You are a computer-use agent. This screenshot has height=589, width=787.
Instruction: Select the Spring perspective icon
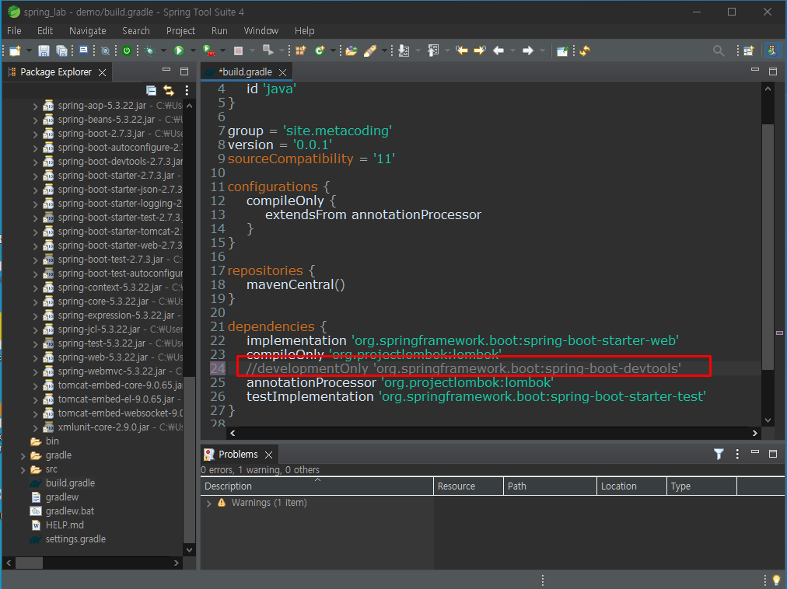click(772, 51)
